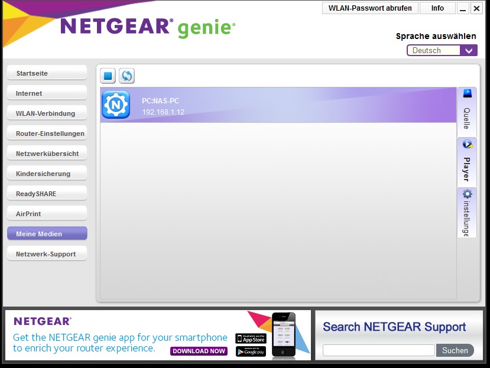Select the NAS-PC gear device icon
Screen dimensions: 490x368
(x=116, y=105)
